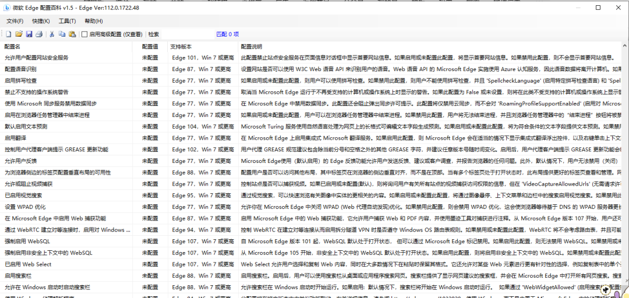The width and height of the screenshot is (629, 298).
Task: Close the Edge 配置百科 window
Action: [x=618, y=8]
